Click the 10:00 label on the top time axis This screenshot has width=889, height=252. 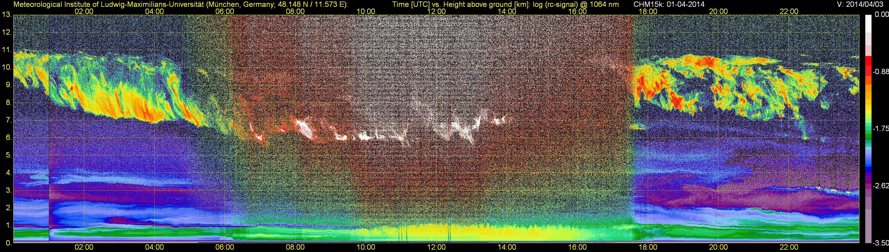(x=366, y=11)
